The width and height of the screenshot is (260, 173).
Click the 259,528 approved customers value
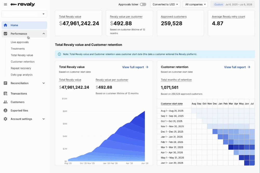point(171,24)
